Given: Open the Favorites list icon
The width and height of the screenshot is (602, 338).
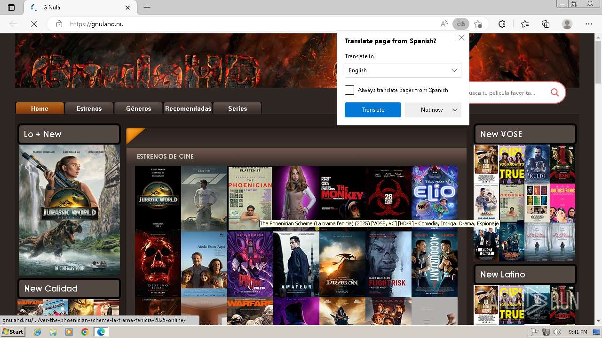Looking at the screenshot, I should (x=525, y=24).
